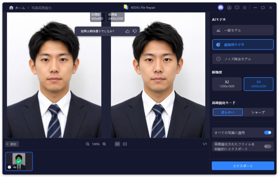Select the ノイズ除去モデル option

[243, 59]
